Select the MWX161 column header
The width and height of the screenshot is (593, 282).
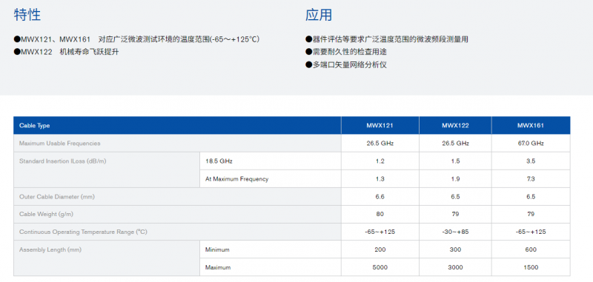(531, 126)
